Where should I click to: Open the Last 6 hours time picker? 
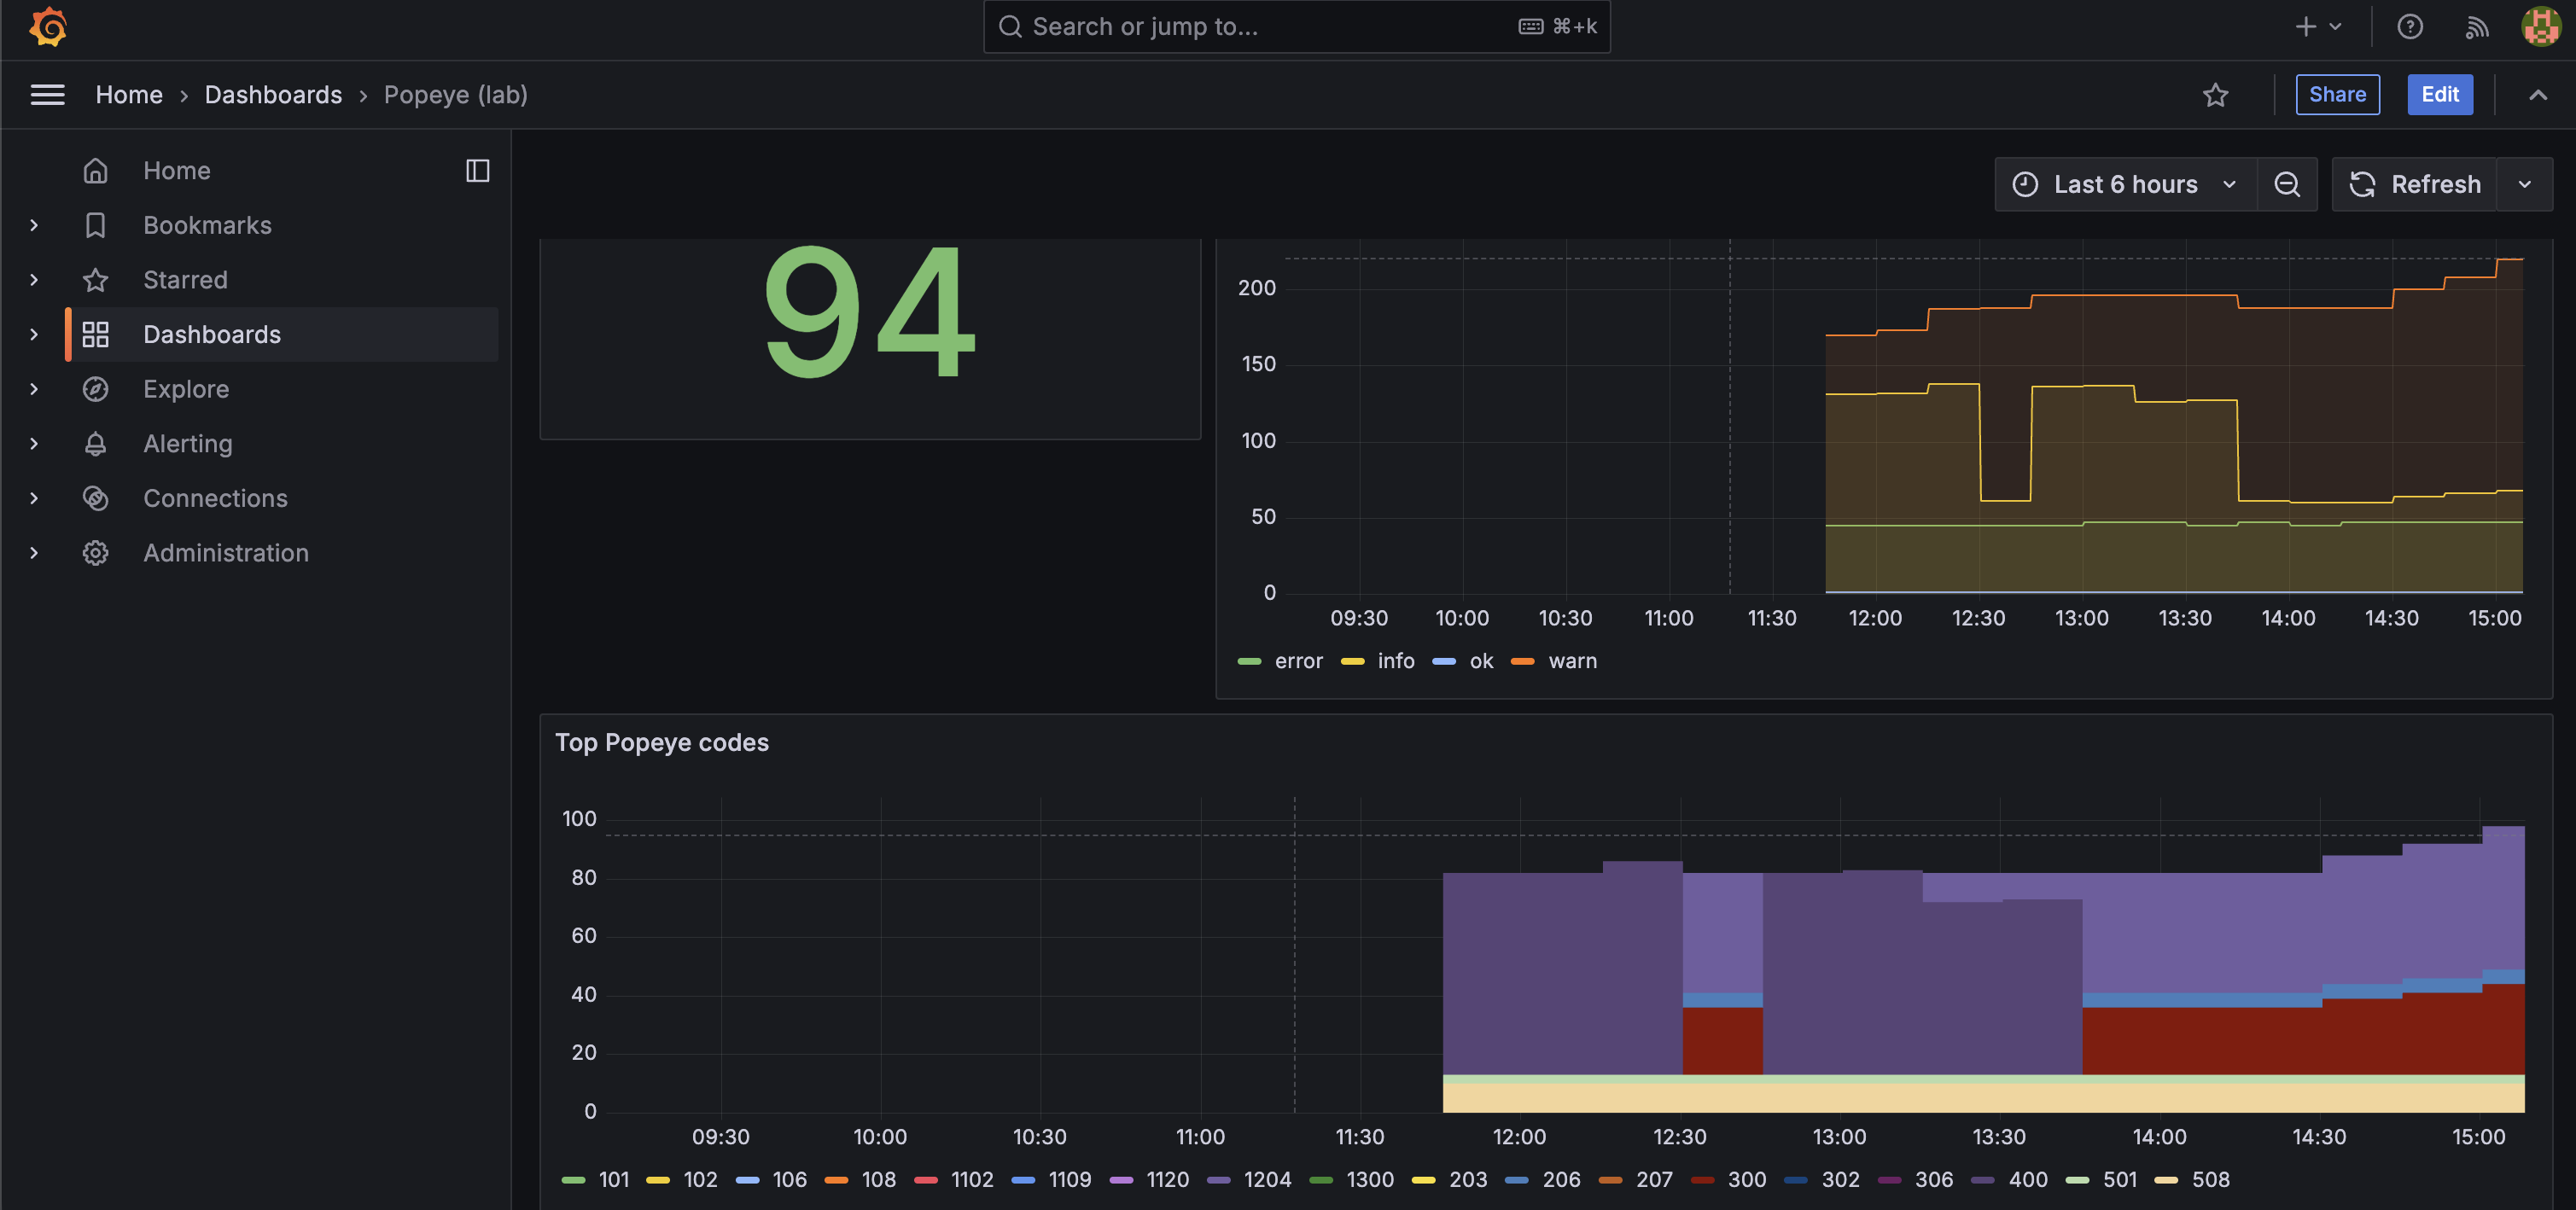[2125, 184]
